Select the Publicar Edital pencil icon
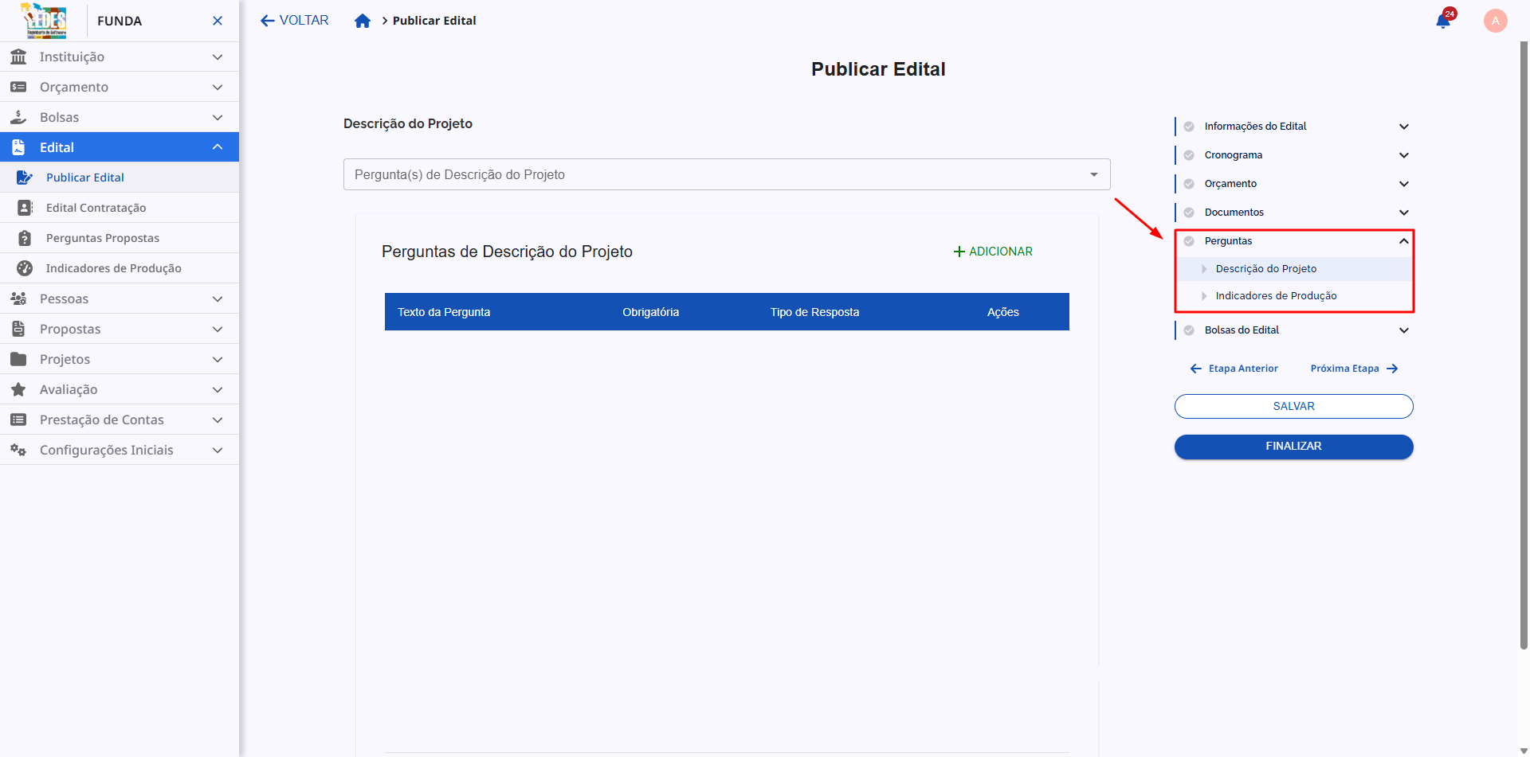The image size is (1530, 757). (x=24, y=177)
